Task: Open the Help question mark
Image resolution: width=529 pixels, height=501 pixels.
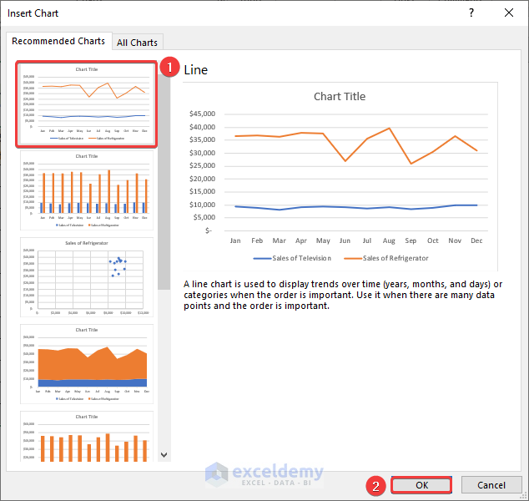Action: [471, 13]
